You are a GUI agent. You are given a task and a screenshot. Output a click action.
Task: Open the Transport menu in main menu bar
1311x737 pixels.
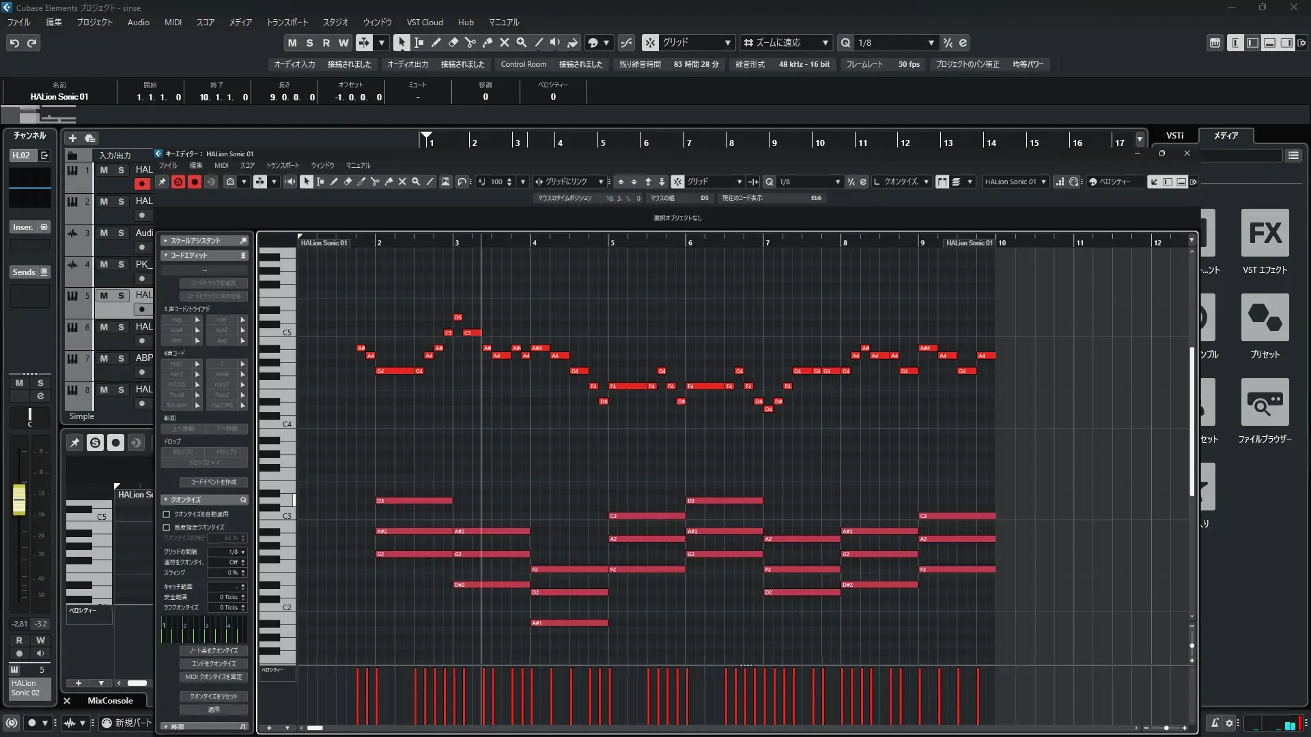coord(287,22)
